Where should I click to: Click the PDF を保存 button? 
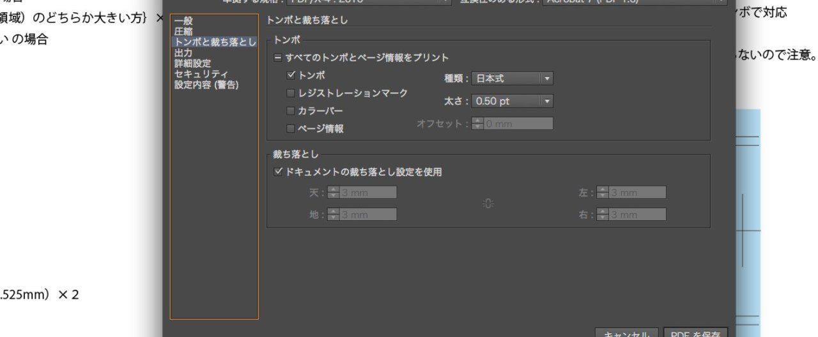(695, 333)
